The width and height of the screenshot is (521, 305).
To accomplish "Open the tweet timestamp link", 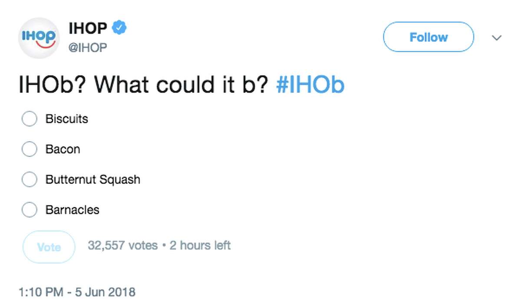I will click(77, 292).
